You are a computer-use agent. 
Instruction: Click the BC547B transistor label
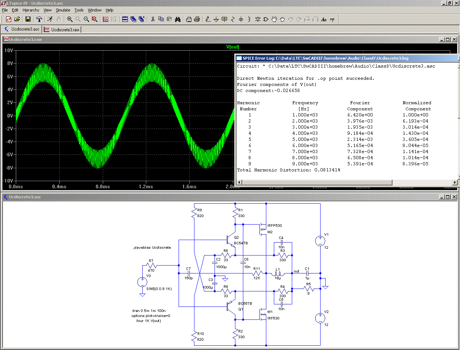(x=241, y=243)
